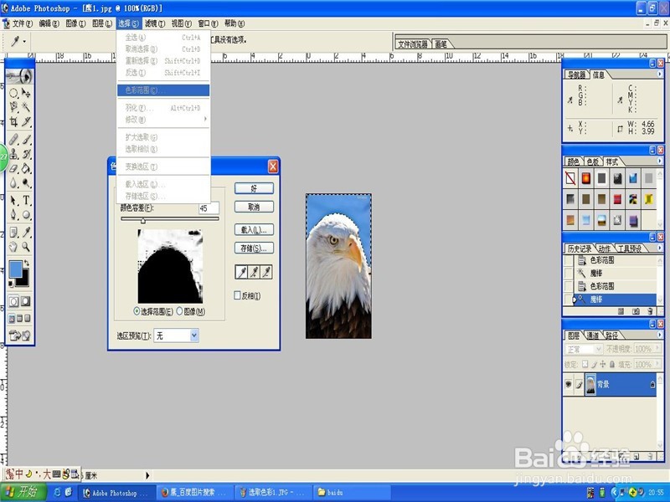Reset to default colors icon
The height and width of the screenshot is (502, 670).
pos(11,284)
